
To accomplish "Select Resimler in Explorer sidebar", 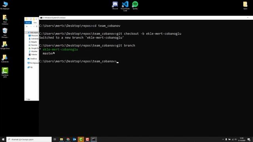I will [x=33, y=45].
